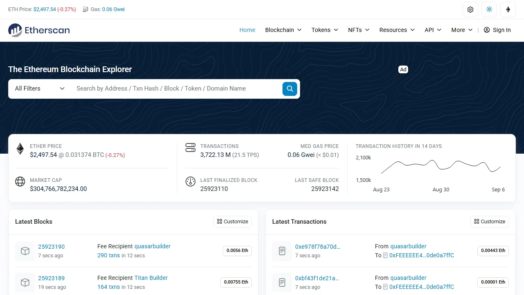Viewport: 524px width, 295px height.
Task: Click 0.00443 Eth amount badge
Action: tap(493, 251)
